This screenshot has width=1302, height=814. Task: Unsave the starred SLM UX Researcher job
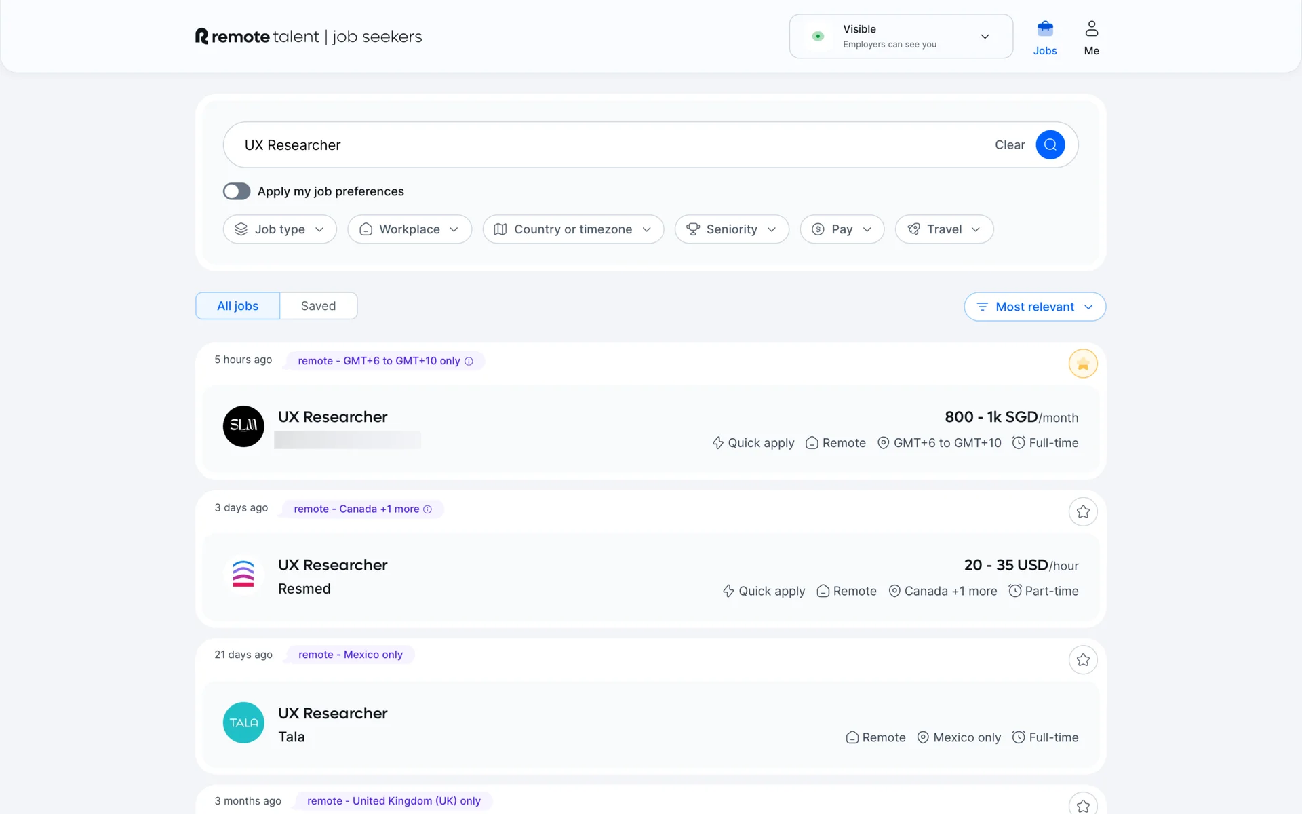[x=1082, y=364]
